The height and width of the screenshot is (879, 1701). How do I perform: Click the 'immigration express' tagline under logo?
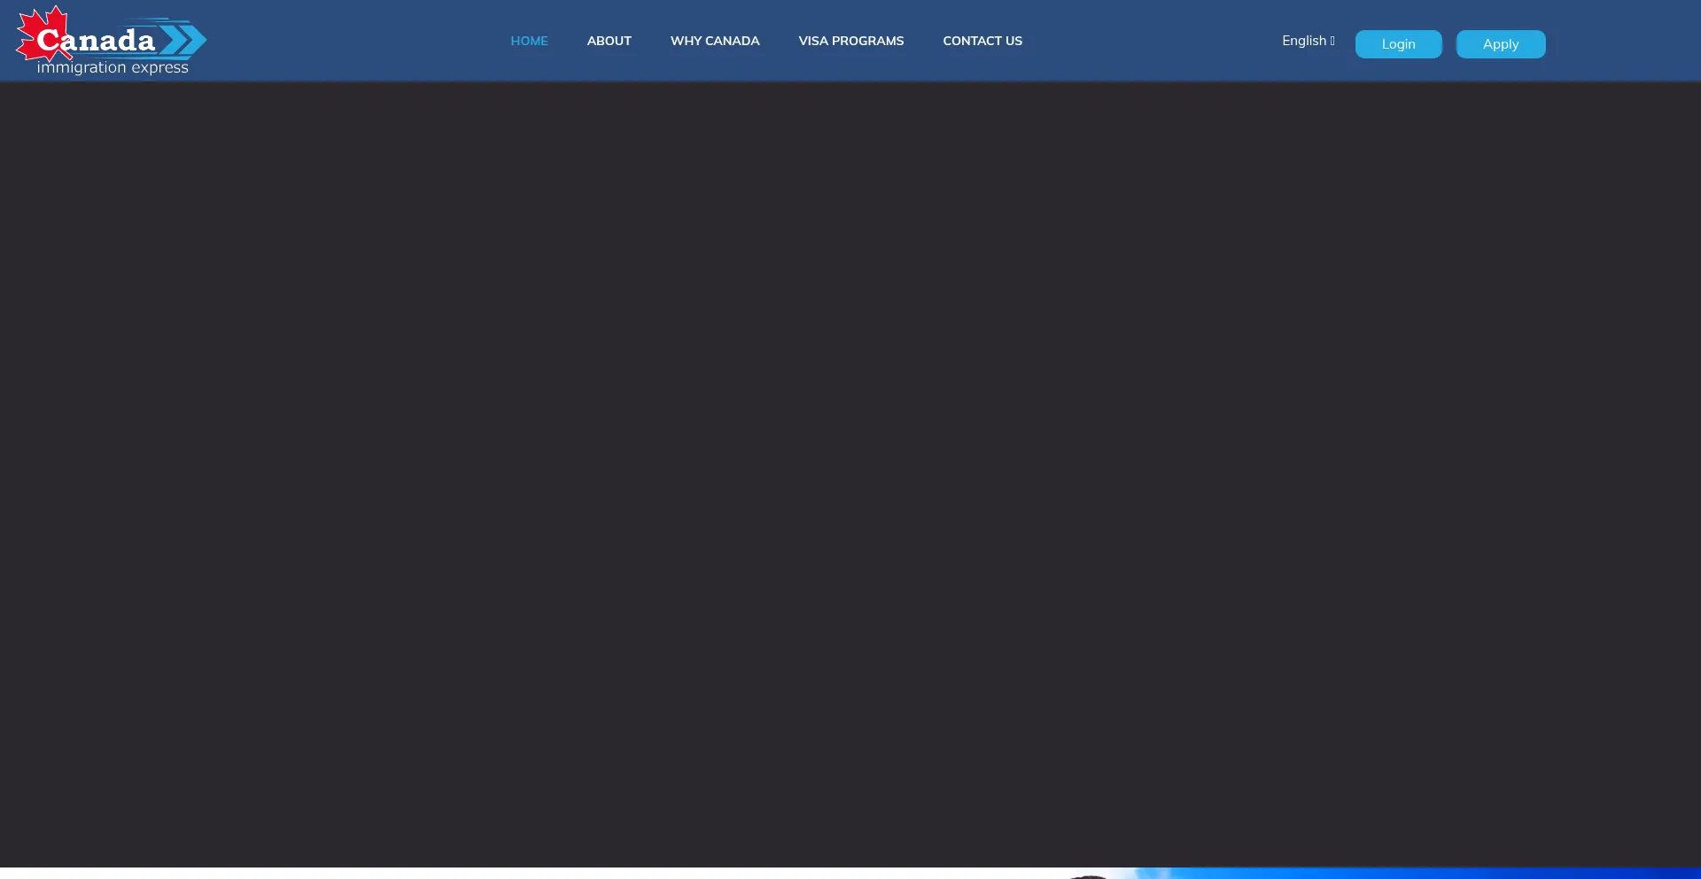[x=113, y=68]
